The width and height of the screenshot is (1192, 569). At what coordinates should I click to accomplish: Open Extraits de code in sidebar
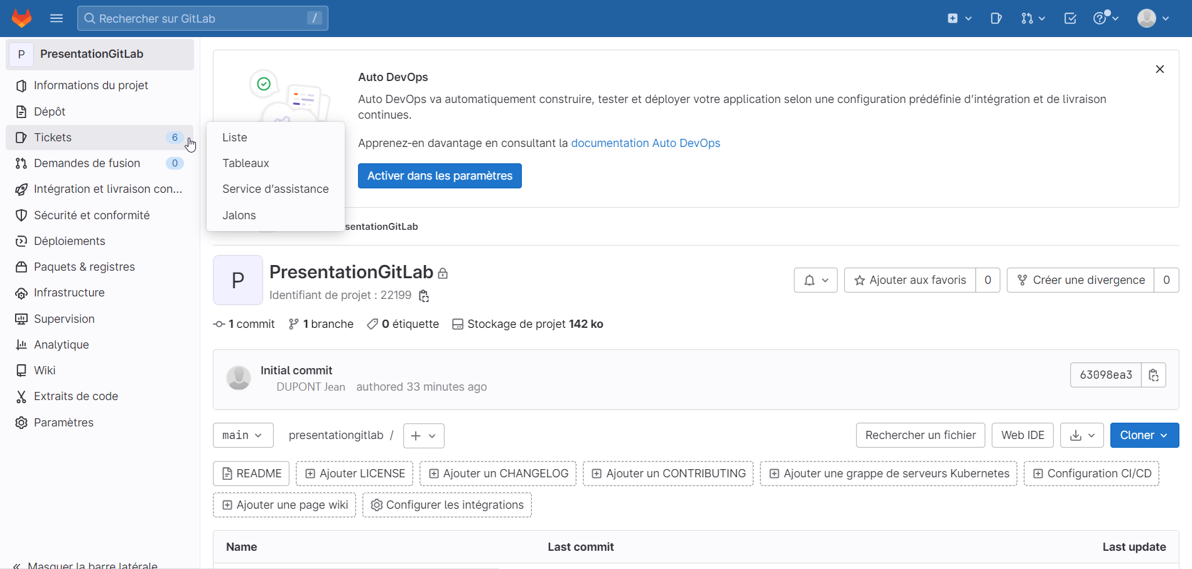100,396
